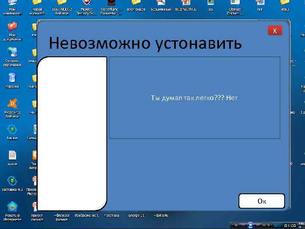Select the Avast Free Antivirus icon
305x229 pixels.
point(12,108)
